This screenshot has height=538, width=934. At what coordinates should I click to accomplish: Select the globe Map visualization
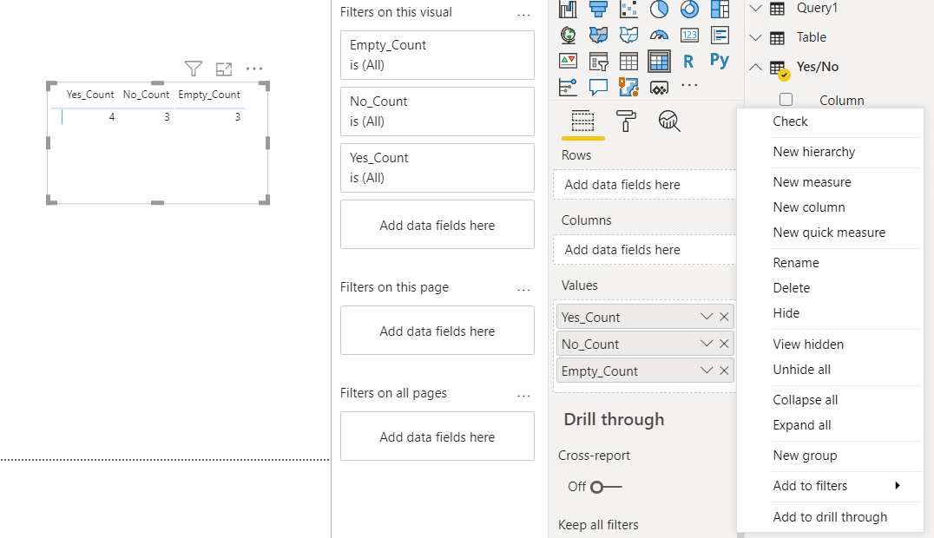568,36
